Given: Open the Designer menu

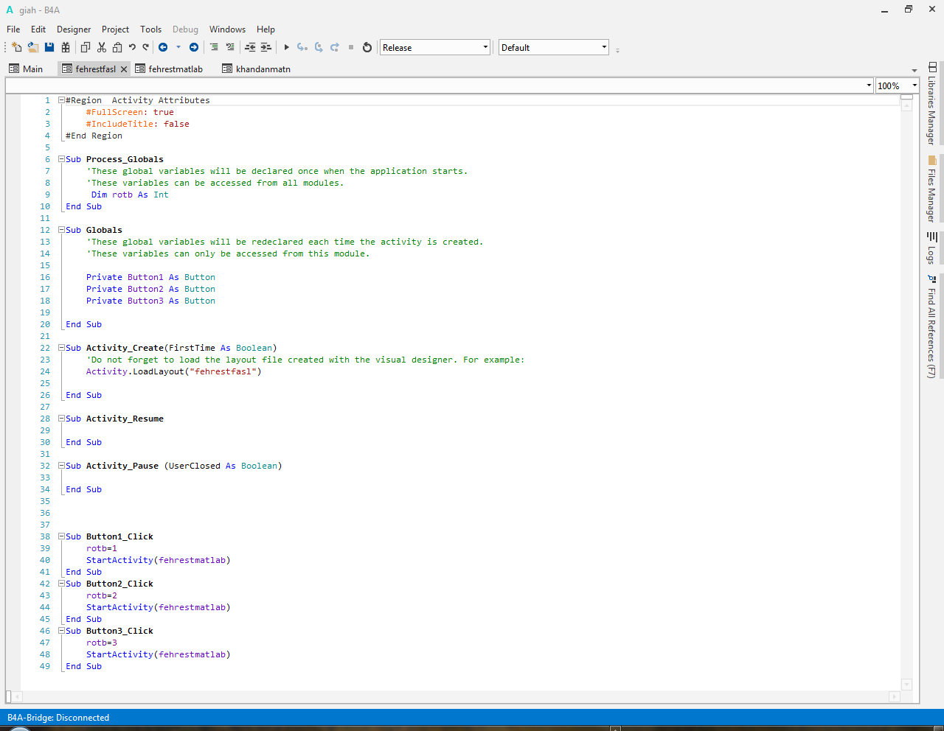Looking at the screenshot, I should point(74,29).
